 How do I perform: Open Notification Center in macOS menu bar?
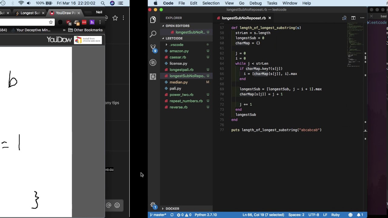pyautogui.click(x=121, y=3)
